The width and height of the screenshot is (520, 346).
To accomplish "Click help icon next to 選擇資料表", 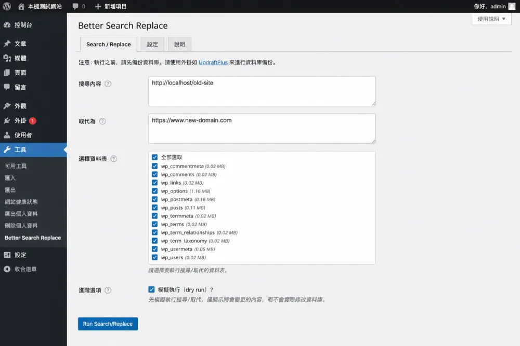I will tap(114, 159).
